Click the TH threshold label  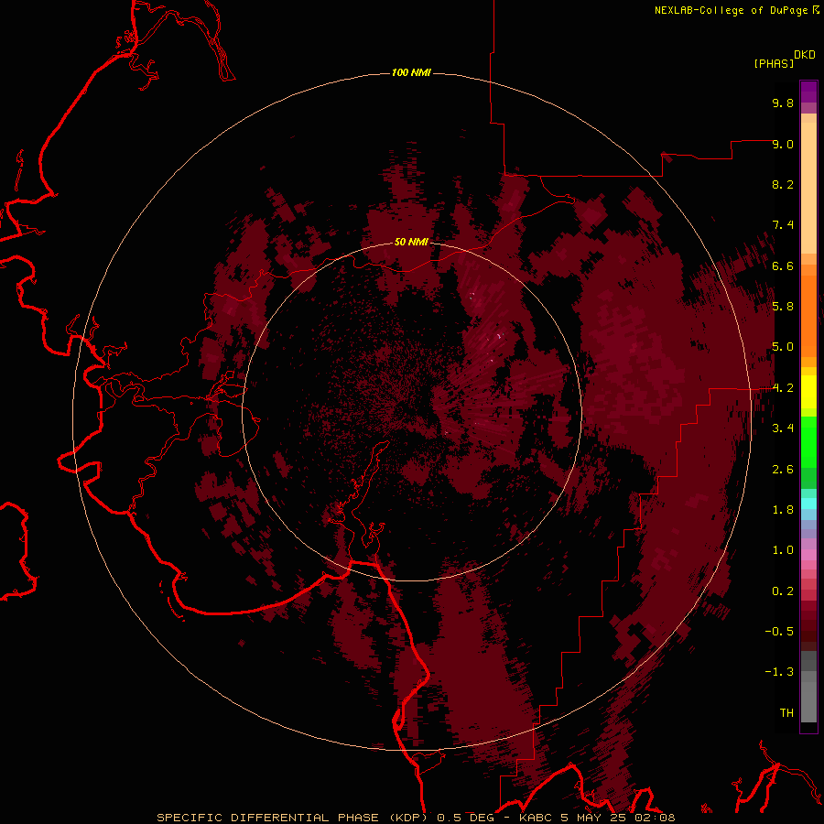pyautogui.click(x=786, y=713)
